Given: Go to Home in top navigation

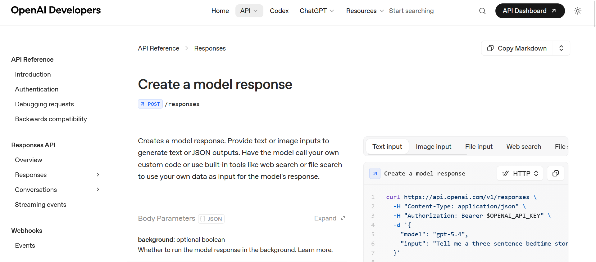Looking at the screenshot, I should (x=220, y=11).
